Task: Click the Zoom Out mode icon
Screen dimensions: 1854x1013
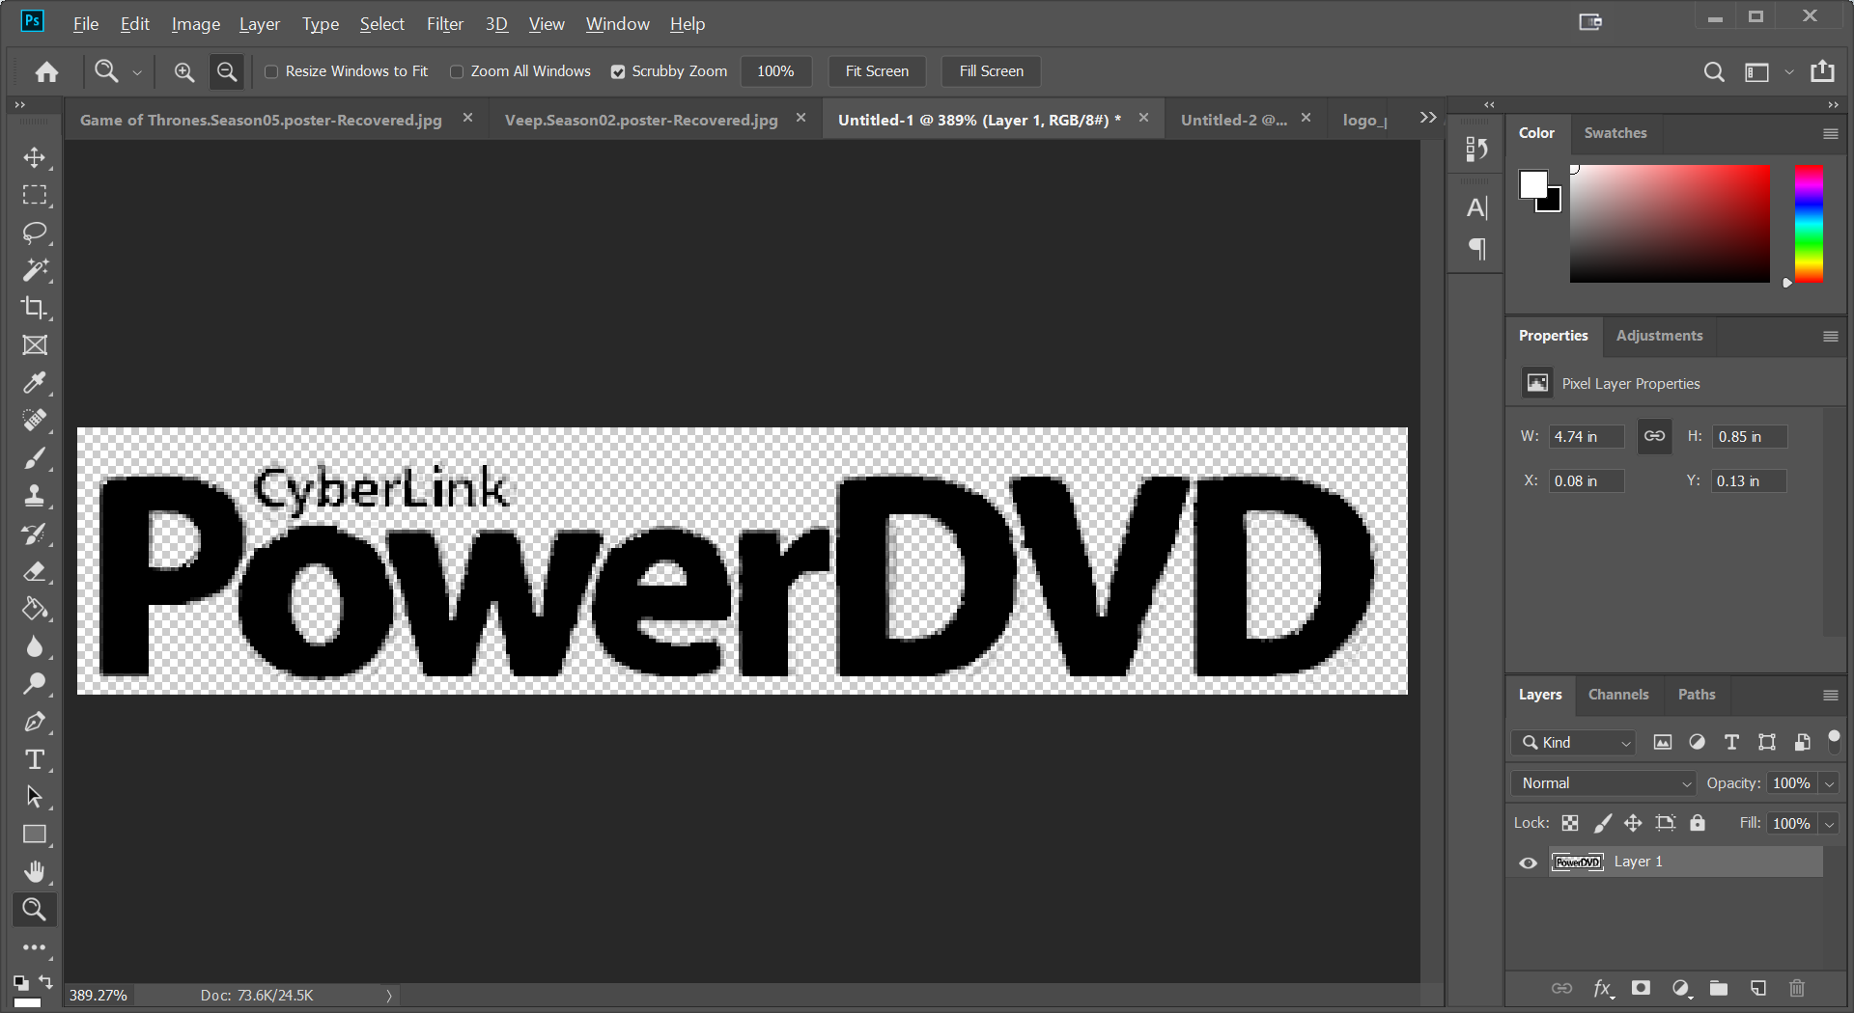Action: 226,71
